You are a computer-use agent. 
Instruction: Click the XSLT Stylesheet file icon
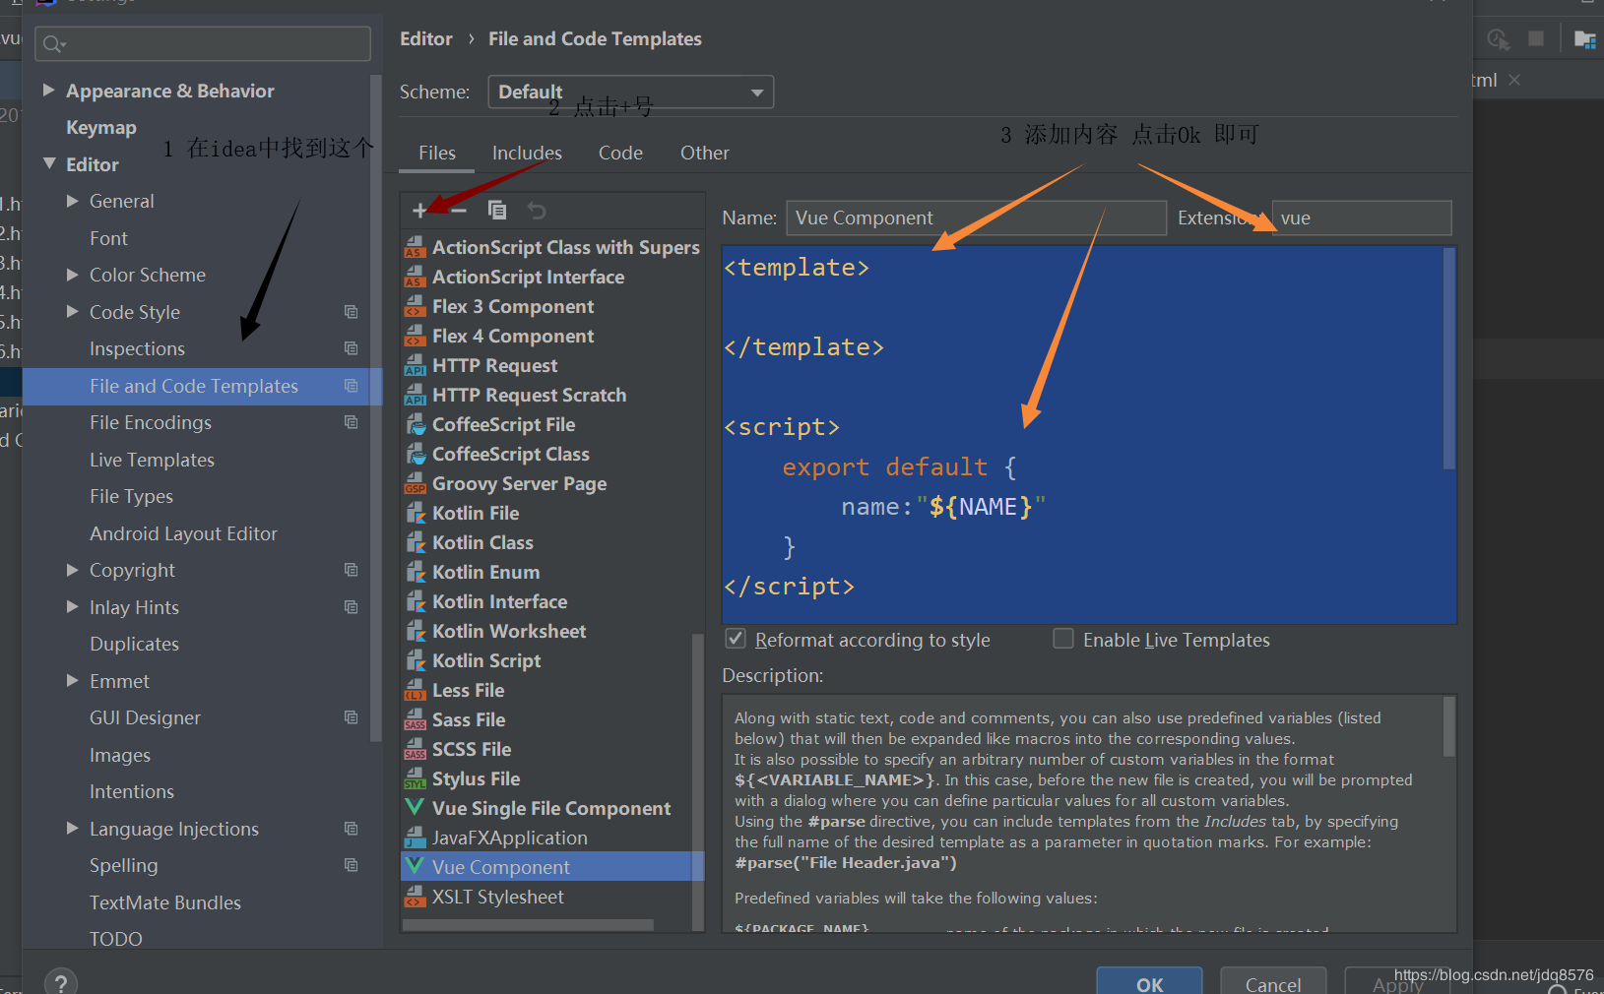tap(415, 898)
